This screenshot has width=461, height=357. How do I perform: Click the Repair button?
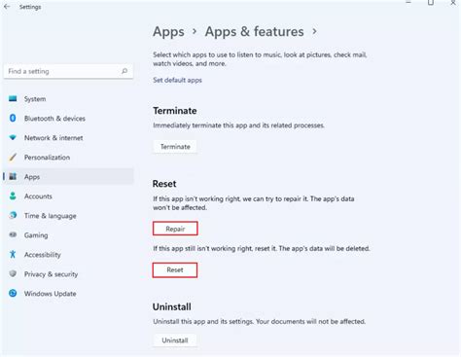point(175,229)
